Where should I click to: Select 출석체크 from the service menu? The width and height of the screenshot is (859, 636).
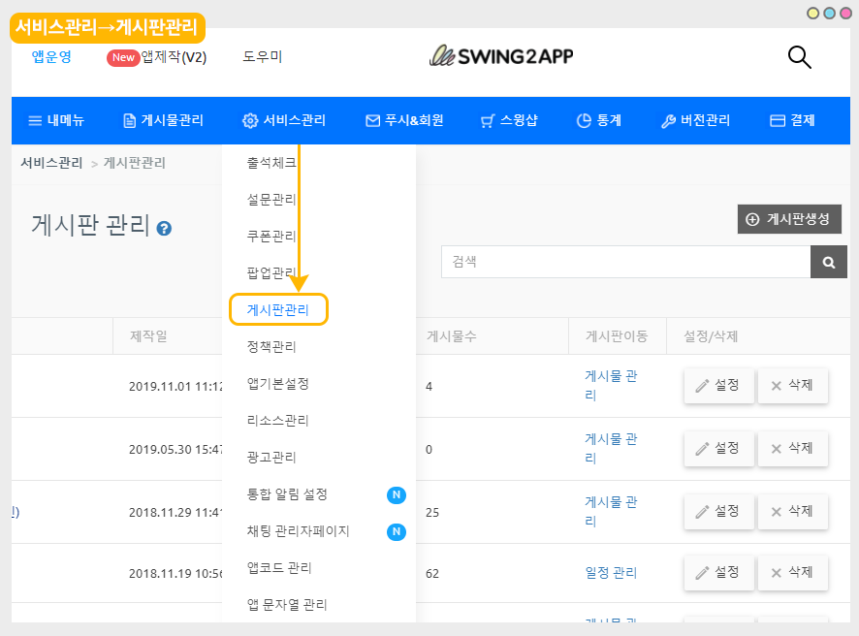tap(271, 163)
